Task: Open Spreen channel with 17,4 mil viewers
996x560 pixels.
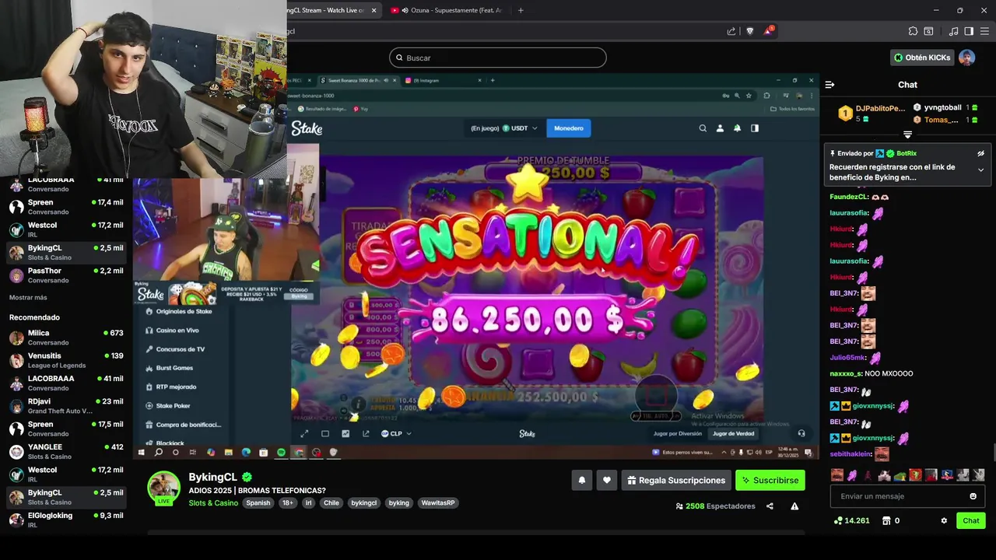Action: click(66, 206)
